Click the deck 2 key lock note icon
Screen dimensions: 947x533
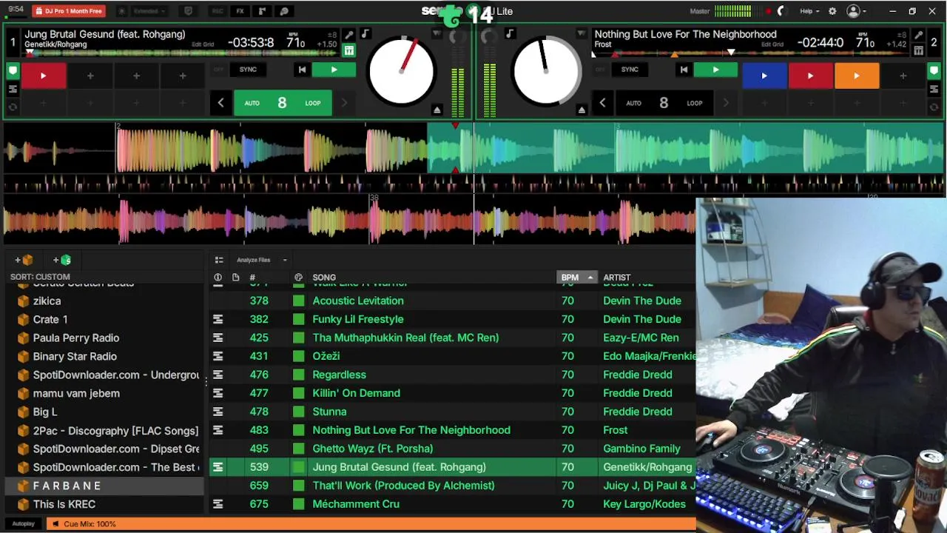click(x=510, y=34)
